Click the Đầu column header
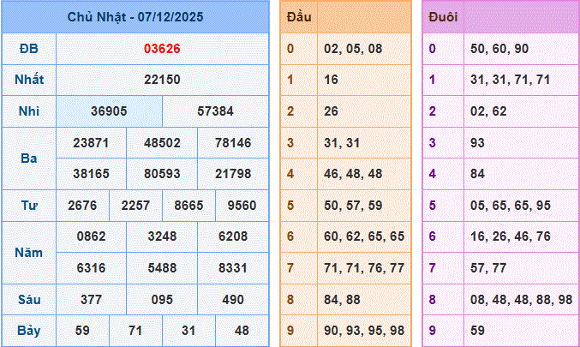The height and width of the screenshot is (347, 580). coord(299,17)
